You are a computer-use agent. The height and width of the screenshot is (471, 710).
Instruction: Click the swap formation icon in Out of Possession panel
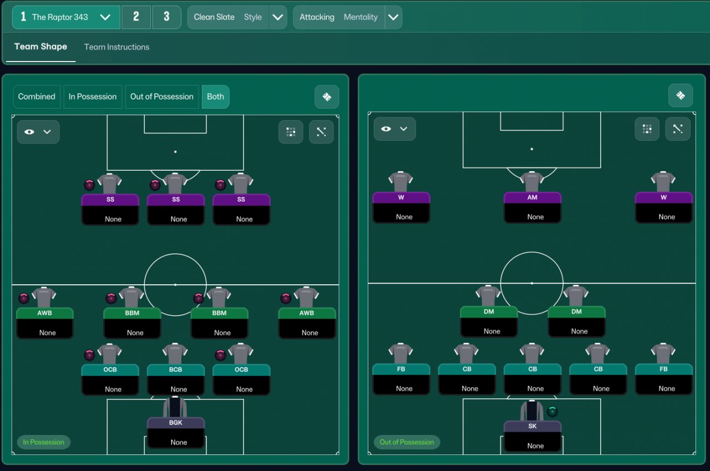coord(681,95)
